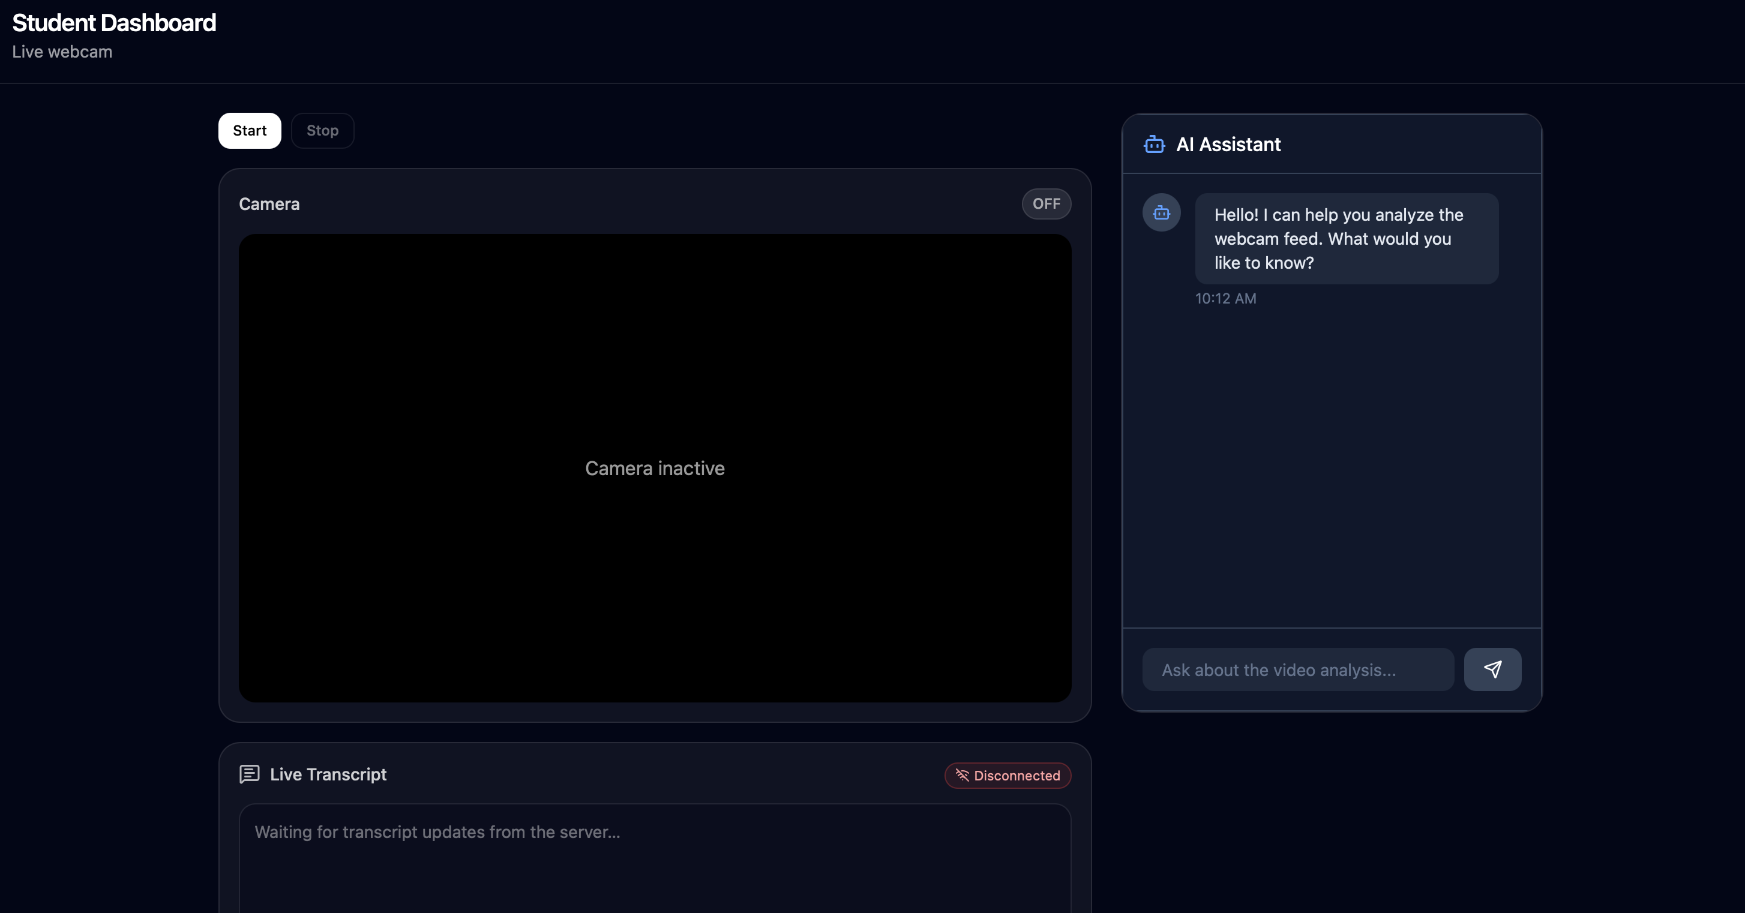Screen dimensions: 1745x913
Task: Click the Live Transcript heading text
Action: coord(328,774)
